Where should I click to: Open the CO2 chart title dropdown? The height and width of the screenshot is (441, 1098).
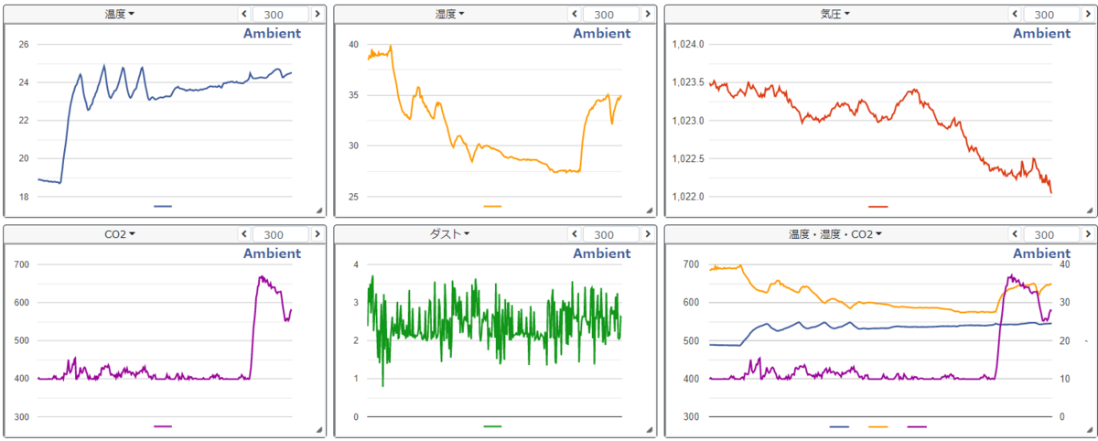click(120, 234)
